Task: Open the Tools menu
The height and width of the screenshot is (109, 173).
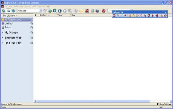Action: [x=34, y=6]
